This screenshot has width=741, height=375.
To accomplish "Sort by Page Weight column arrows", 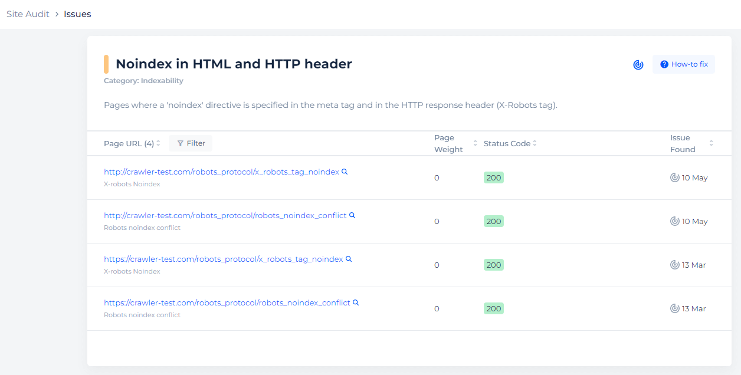I will point(476,143).
